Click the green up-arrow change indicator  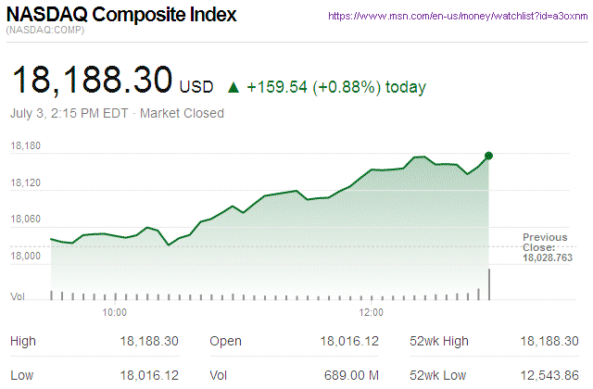pos(233,88)
